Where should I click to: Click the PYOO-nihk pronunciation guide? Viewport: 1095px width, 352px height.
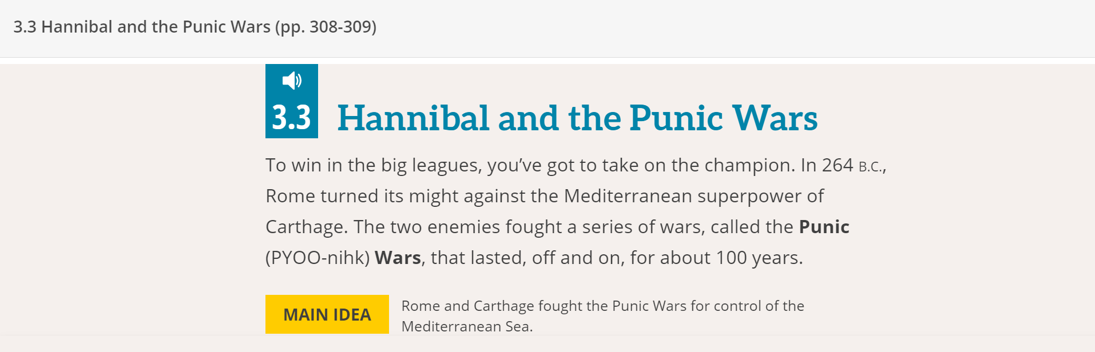click(318, 258)
